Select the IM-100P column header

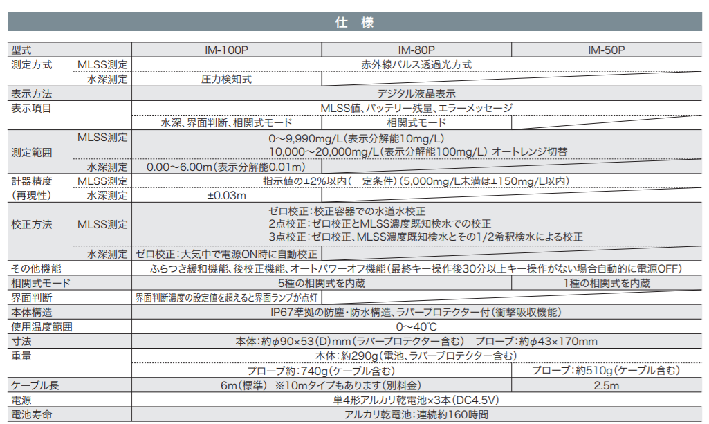coord(226,50)
